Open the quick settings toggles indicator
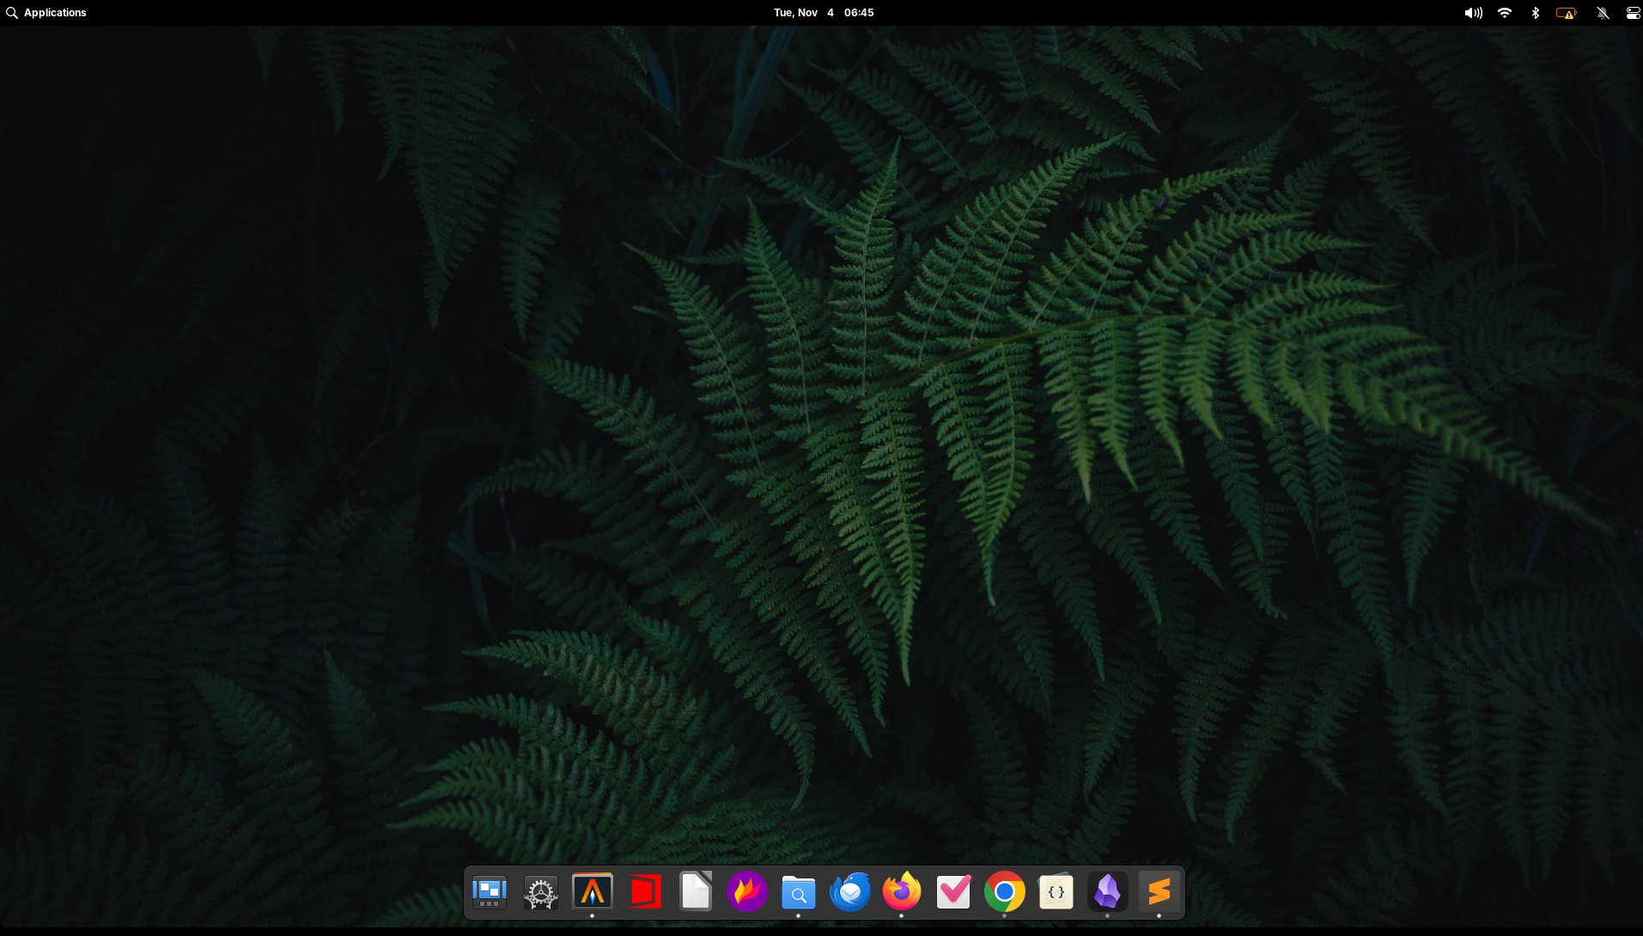Viewport: 1643px width, 936px height. (1633, 13)
